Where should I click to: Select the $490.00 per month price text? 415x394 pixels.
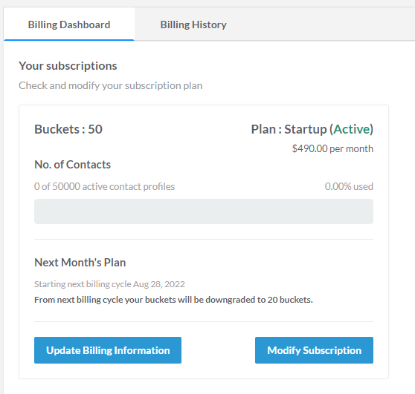coord(332,148)
